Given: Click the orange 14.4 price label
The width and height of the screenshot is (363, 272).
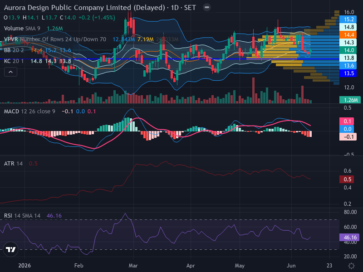Looking at the screenshot, I should [348, 35].
